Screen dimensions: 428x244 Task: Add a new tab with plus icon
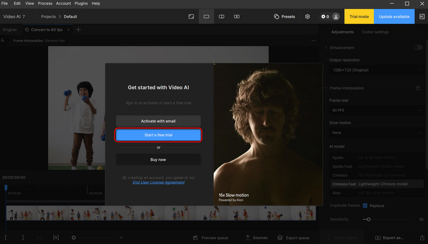tap(79, 30)
